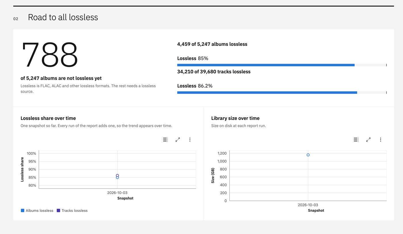Image resolution: width=403 pixels, height=234 pixels.
Task: Click the 80% tick on Lossless share axis
Action: pos(32,185)
